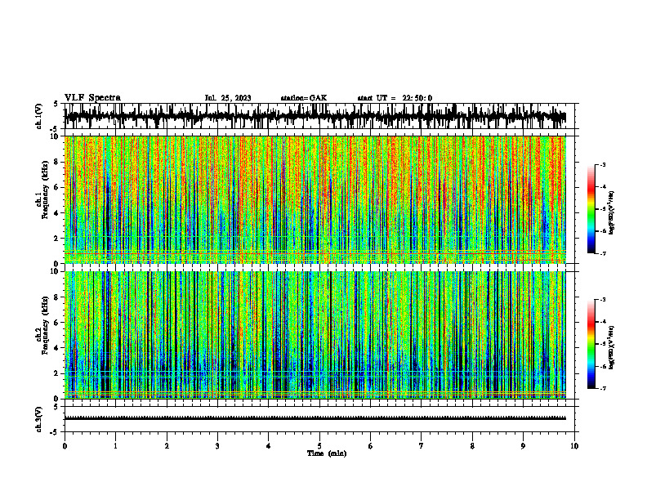The width and height of the screenshot is (647, 500).
Task: Click the "VLF Spectra" plot title
Action: [92, 98]
